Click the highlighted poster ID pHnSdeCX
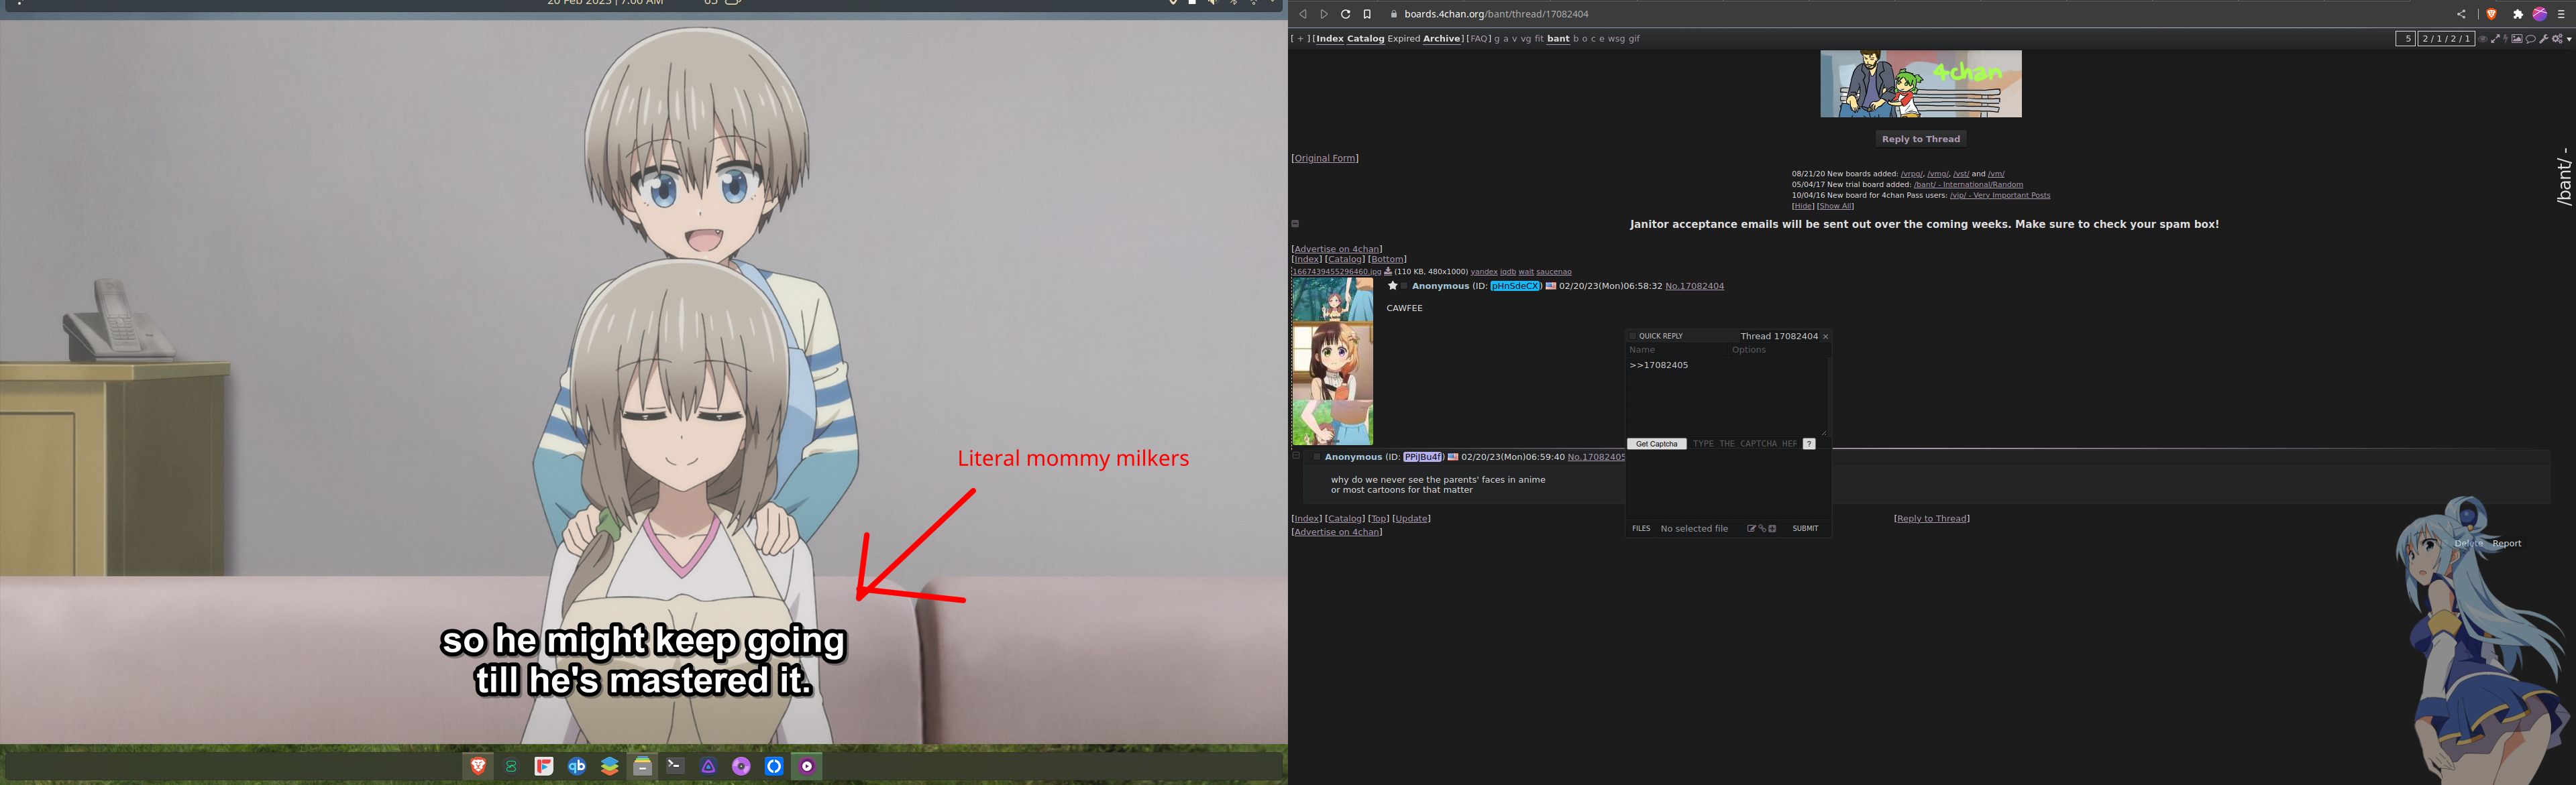The width and height of the screenshot is (2576, 785). pos(1515,287)
